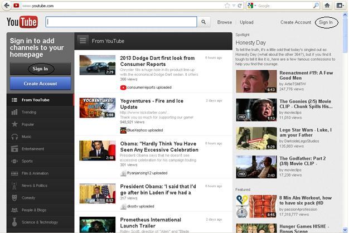Open The Goonies Chunk Spills title link
The width and height of the screenshot is (349, 233).
pyautogui.click(x=306, y=104)
